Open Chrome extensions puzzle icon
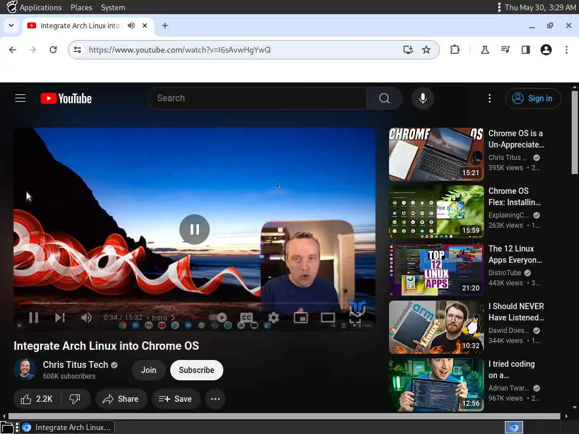This screenshot has height=434, width=579. [x=455, y=50]
